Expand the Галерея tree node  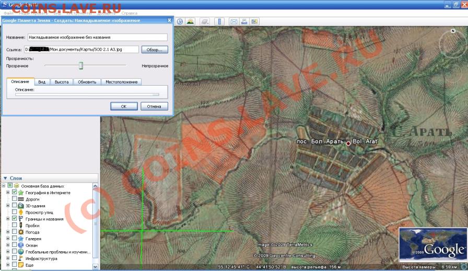8,239
